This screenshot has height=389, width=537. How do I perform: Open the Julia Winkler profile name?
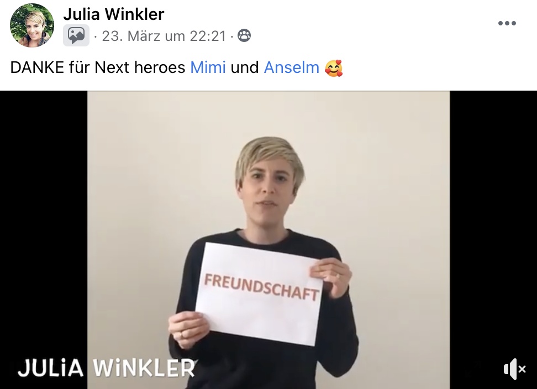[114, 14]
